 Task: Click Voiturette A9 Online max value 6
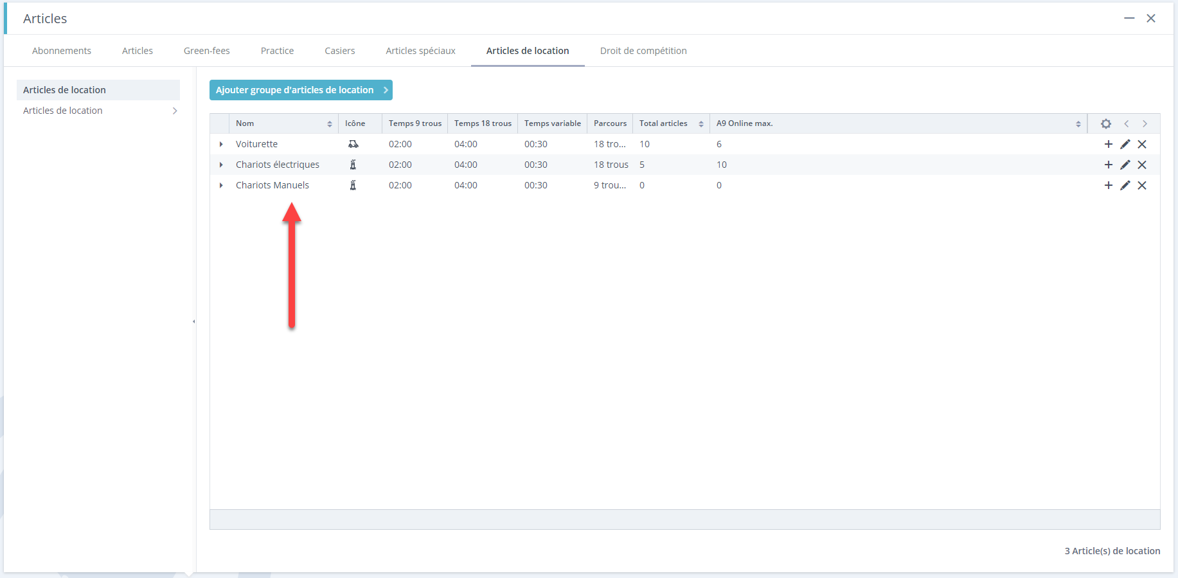point(719,144)
